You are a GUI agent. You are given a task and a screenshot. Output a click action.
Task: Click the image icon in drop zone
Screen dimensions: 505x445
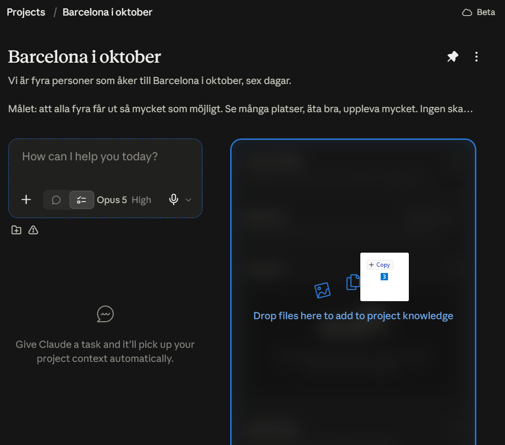322,291
